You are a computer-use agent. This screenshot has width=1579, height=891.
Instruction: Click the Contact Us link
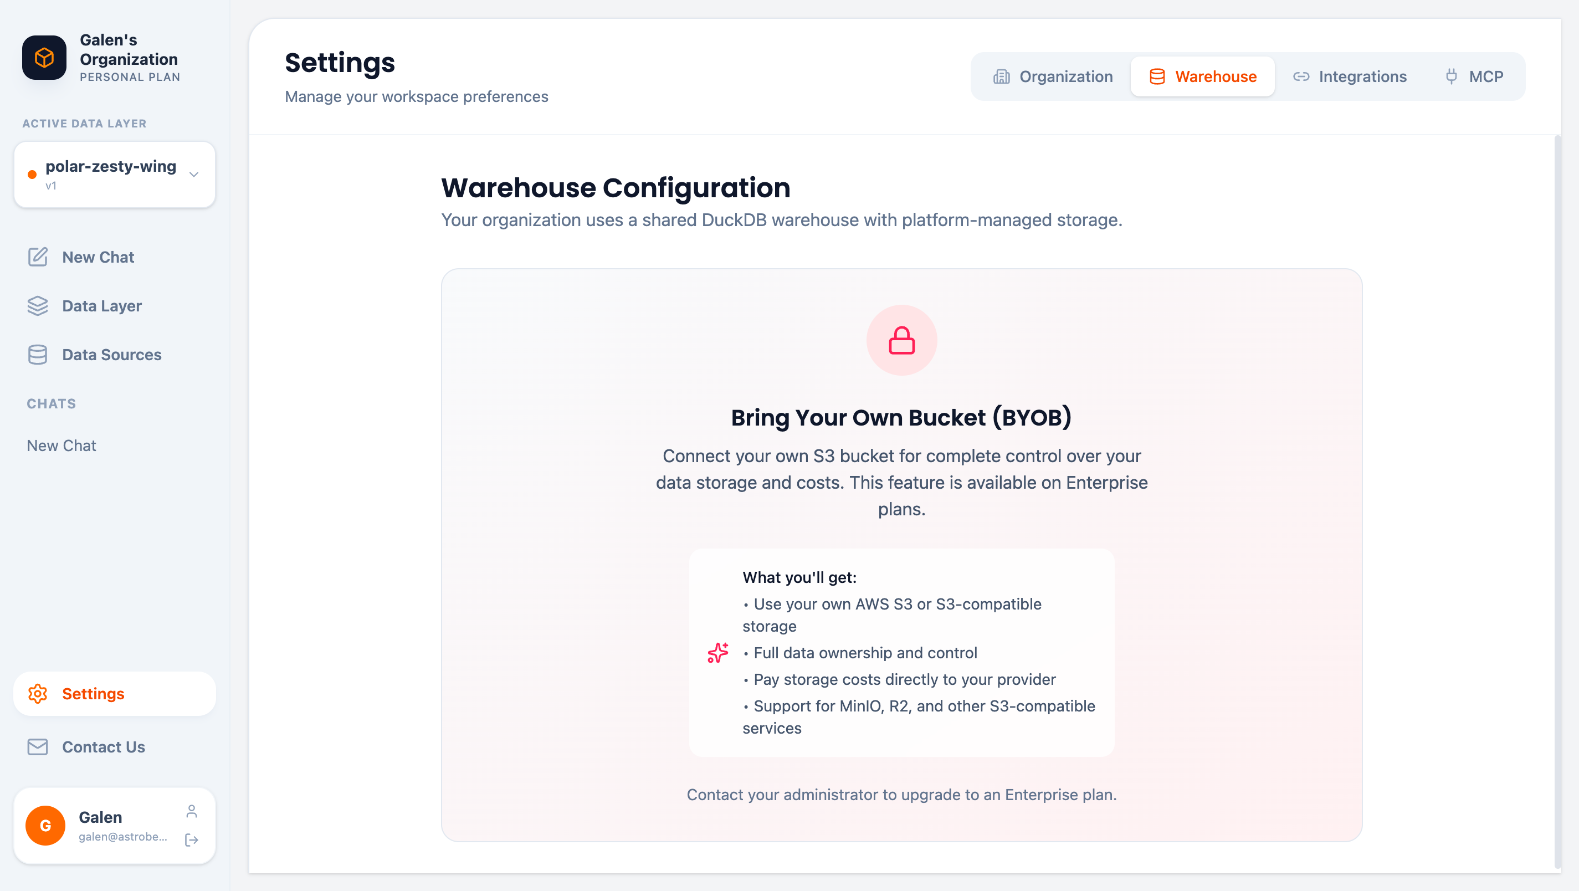point(104,747)
